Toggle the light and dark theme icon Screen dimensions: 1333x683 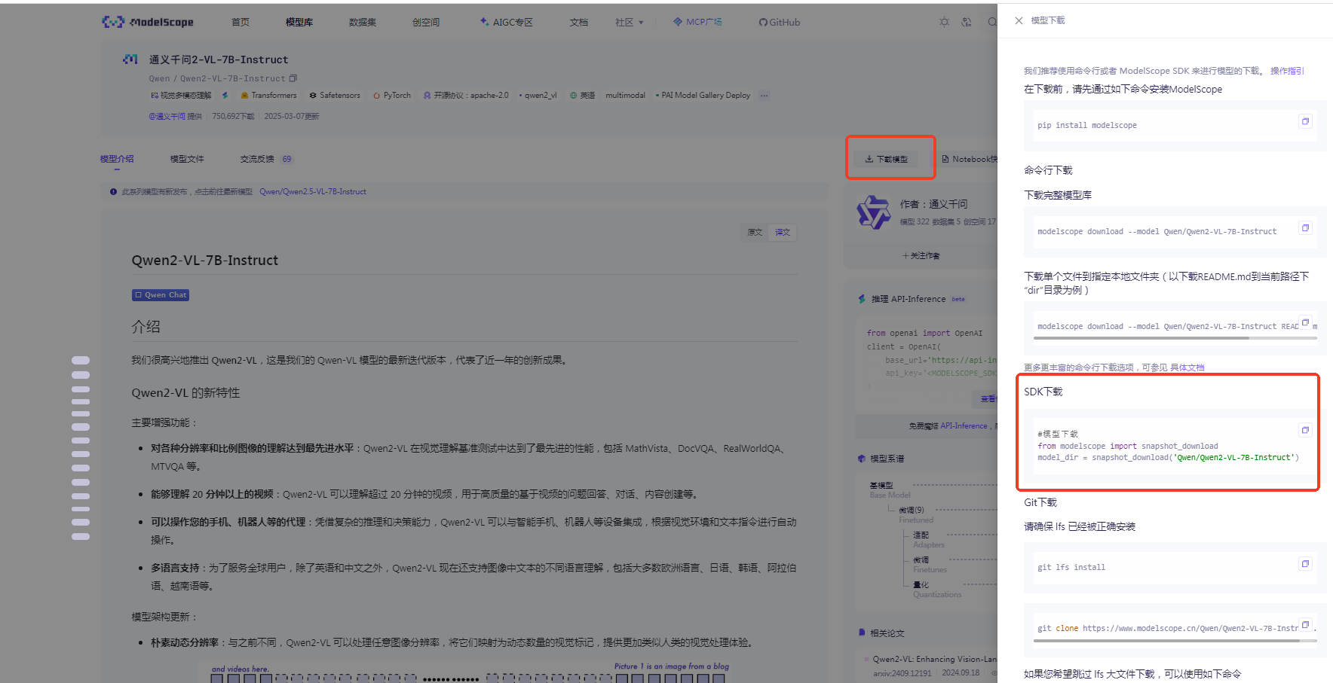[944, 22]
